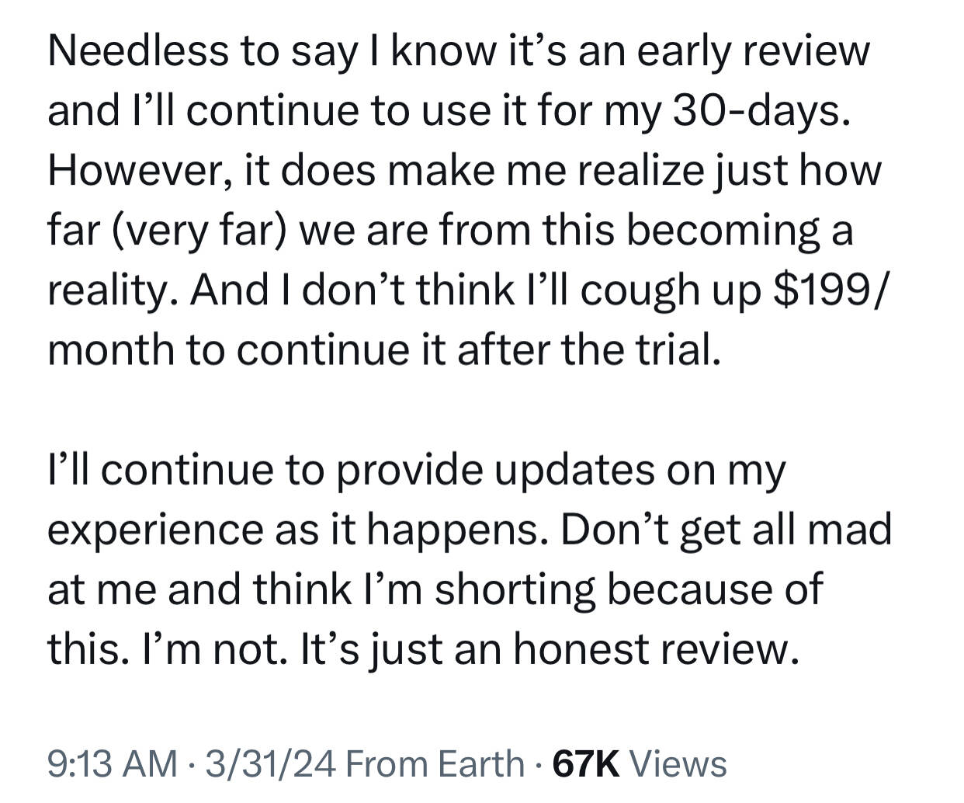The height and width of the screenshot is (803, 964).
Task: Click the line month to continue it after the trial
Action: (x=384, y=349)
